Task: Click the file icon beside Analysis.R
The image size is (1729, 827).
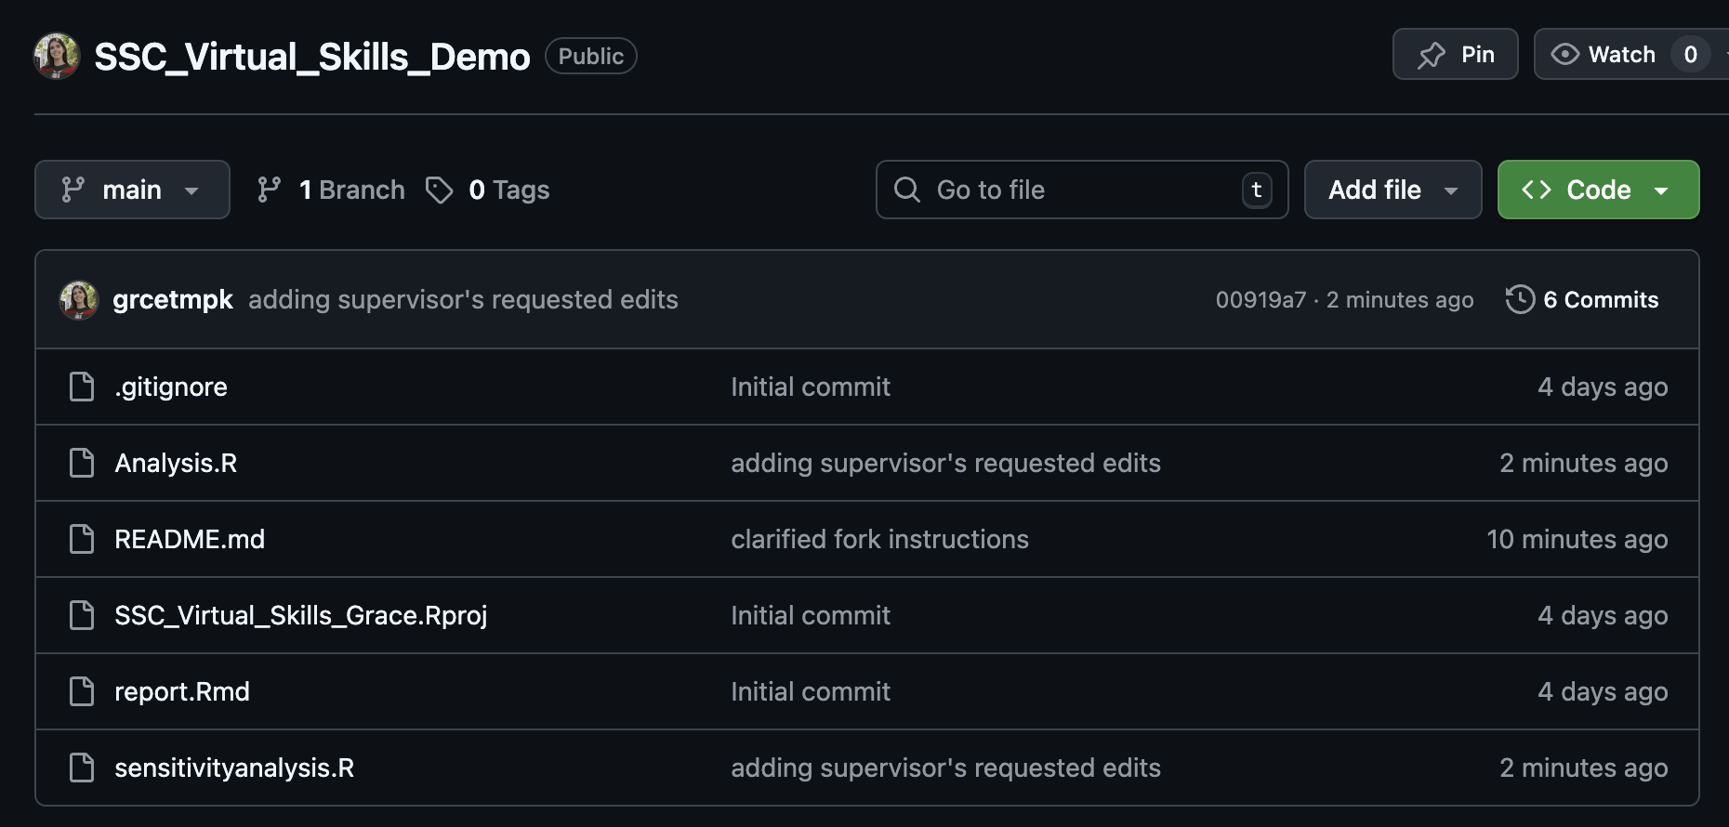Action: click(82, 463)
